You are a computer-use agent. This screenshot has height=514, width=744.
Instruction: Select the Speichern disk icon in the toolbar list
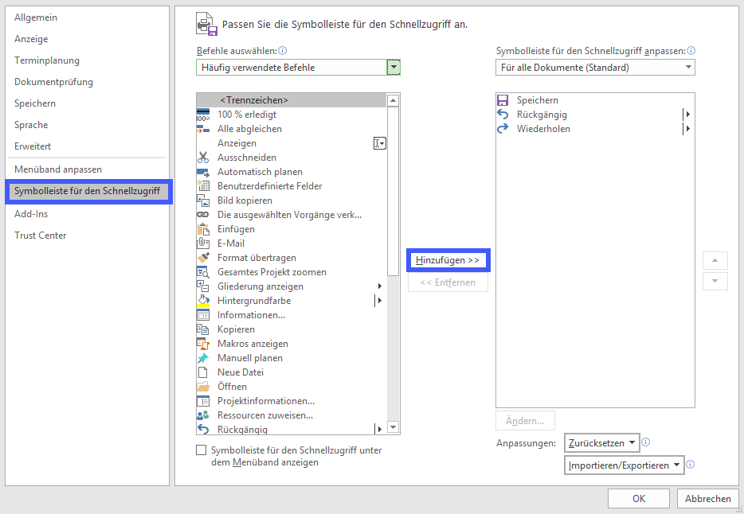[503, 100]
